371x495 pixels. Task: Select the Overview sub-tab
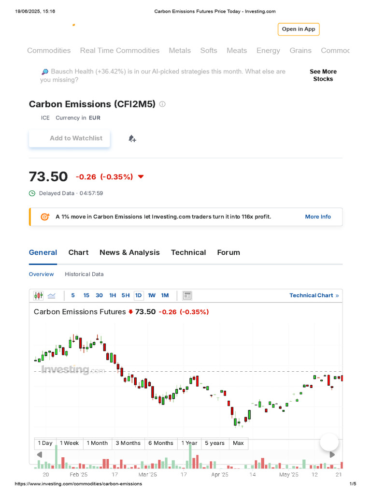pos(42,275)
